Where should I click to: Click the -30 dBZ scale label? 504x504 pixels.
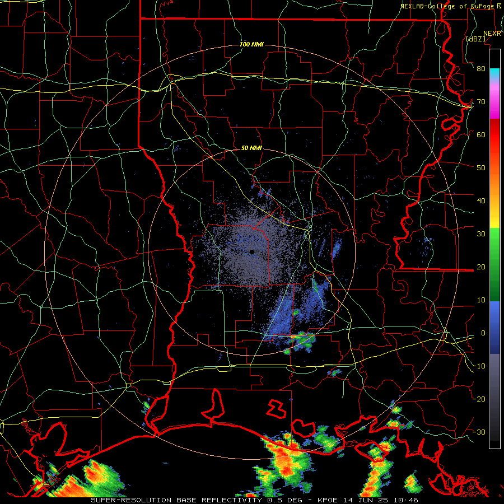coord(479,432)
